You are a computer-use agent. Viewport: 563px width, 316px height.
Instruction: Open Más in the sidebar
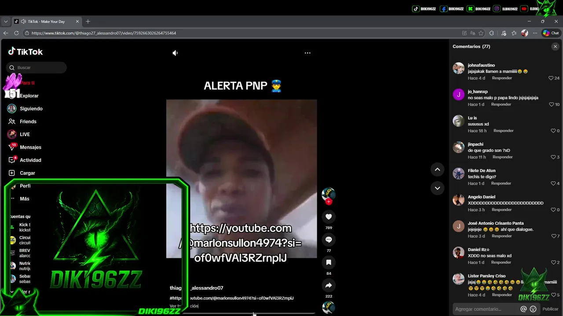point(24,199)
